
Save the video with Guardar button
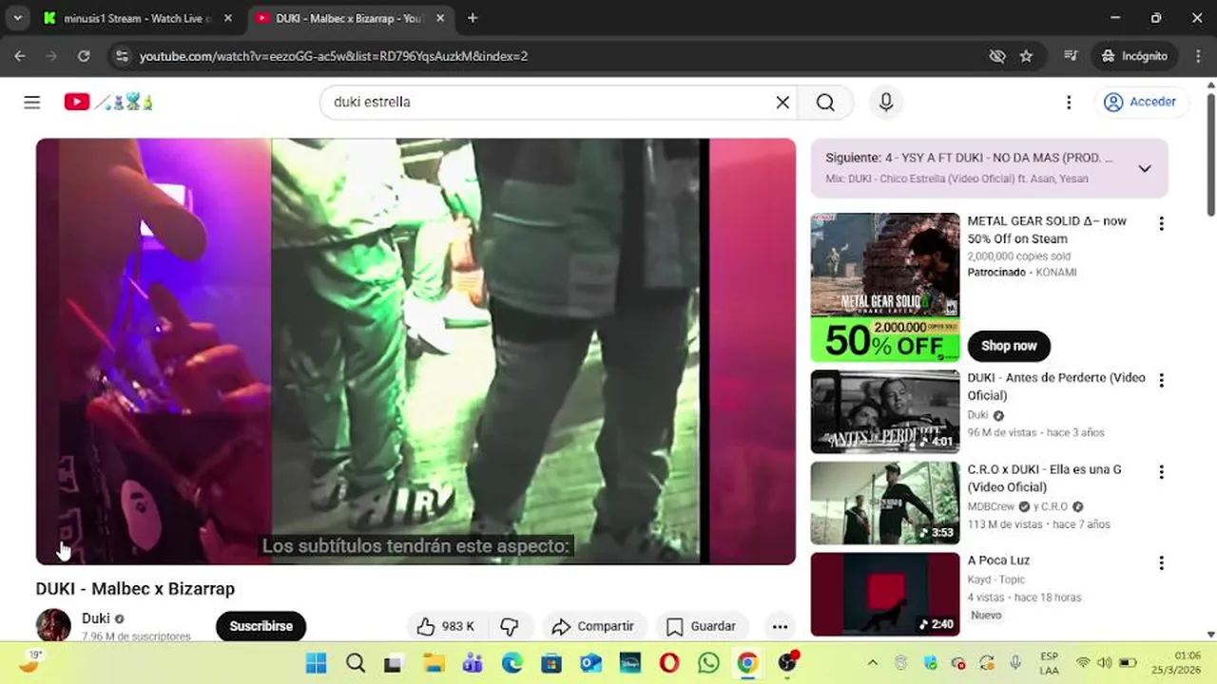702,626
